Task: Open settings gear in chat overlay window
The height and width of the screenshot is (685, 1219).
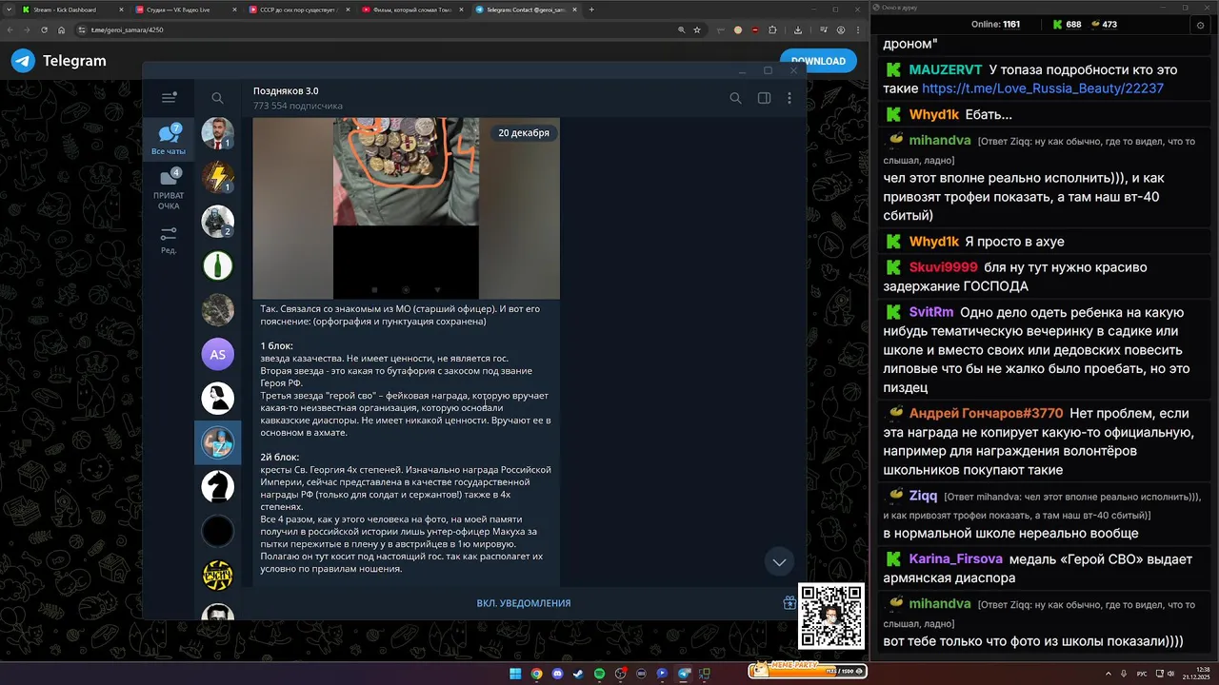Action: point(1200,25)
